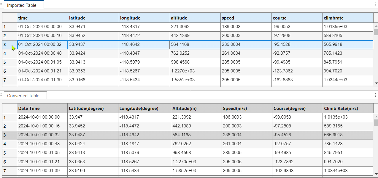Screen dimensions: 378x178
Task: Select the altitude column header
Action: click(x=195, y=18)
